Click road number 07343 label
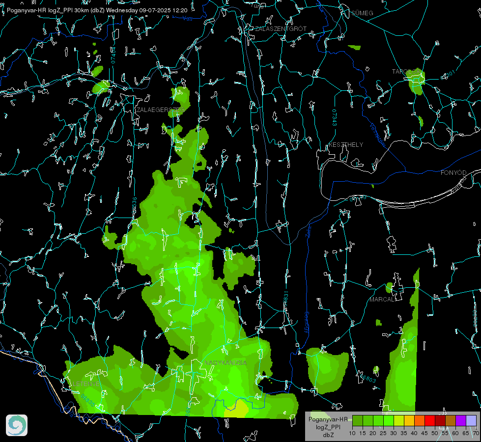This screenshot has height=442, width=481. [x=335, y=118]
